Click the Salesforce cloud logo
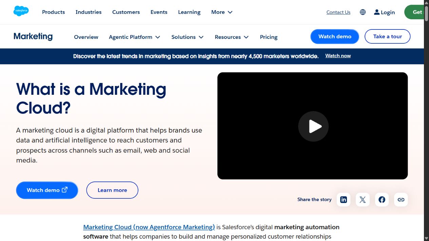The height and width of the screenshot is (241, 429). coord(21,11)
